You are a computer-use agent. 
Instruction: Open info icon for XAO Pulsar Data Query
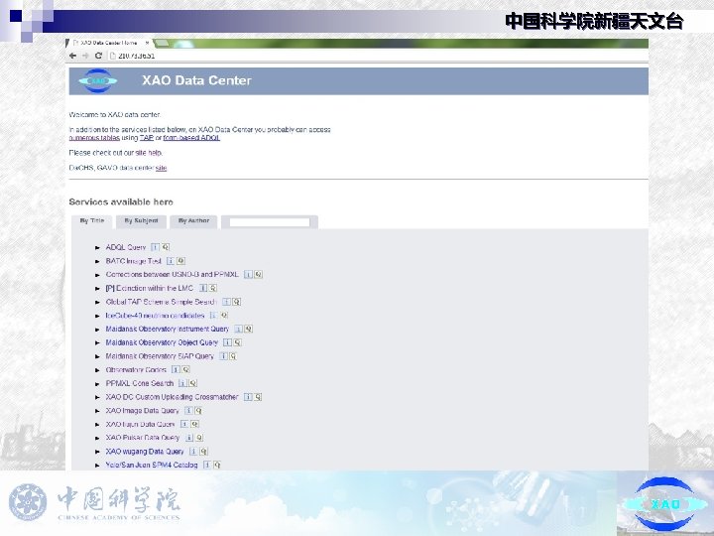coord(189,438)
